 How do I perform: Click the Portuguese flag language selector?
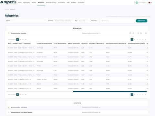[150, 3]
